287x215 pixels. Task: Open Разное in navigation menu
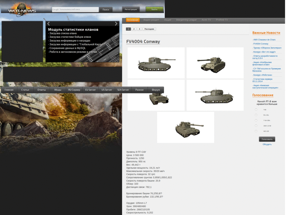(x=140, y=90)
